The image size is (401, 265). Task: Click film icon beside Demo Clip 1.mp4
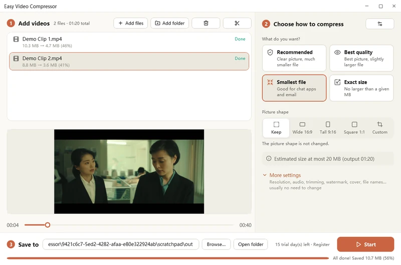[x=16, y=39]
